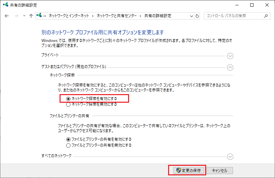Screen dimensions: 275x178
Task: Click the 変更の保存 button
Action: 188,170
